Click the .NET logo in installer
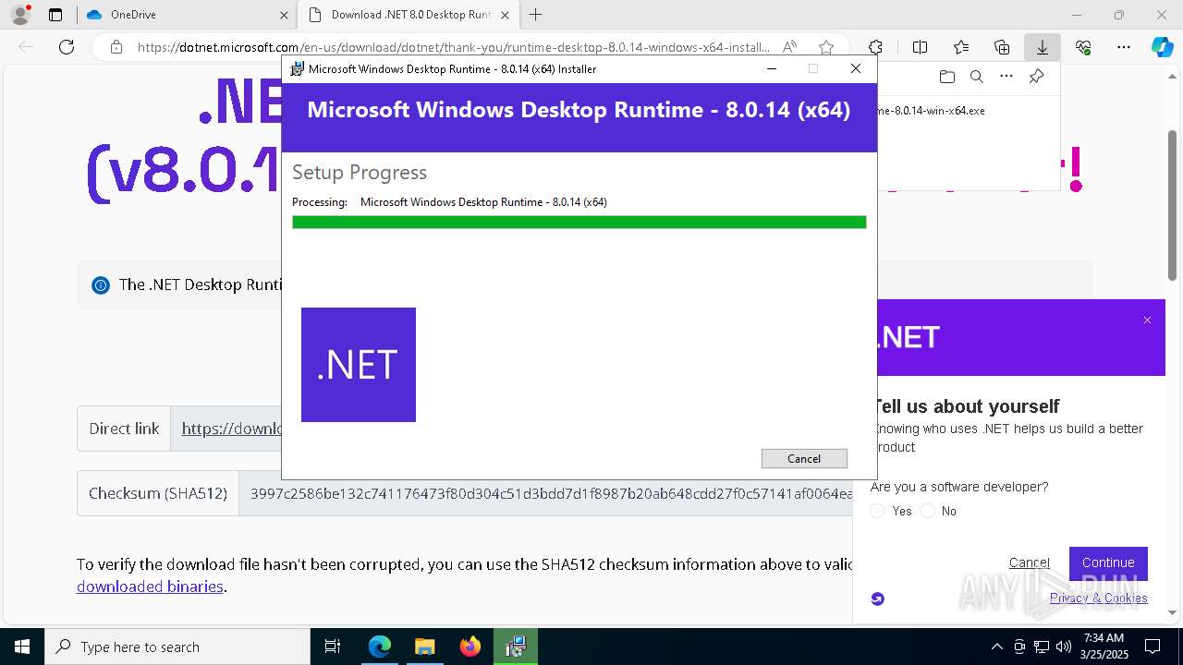 [359, 365]
